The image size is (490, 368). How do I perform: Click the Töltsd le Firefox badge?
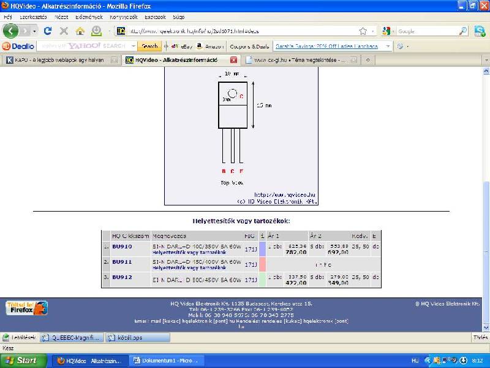coord(27,308)
